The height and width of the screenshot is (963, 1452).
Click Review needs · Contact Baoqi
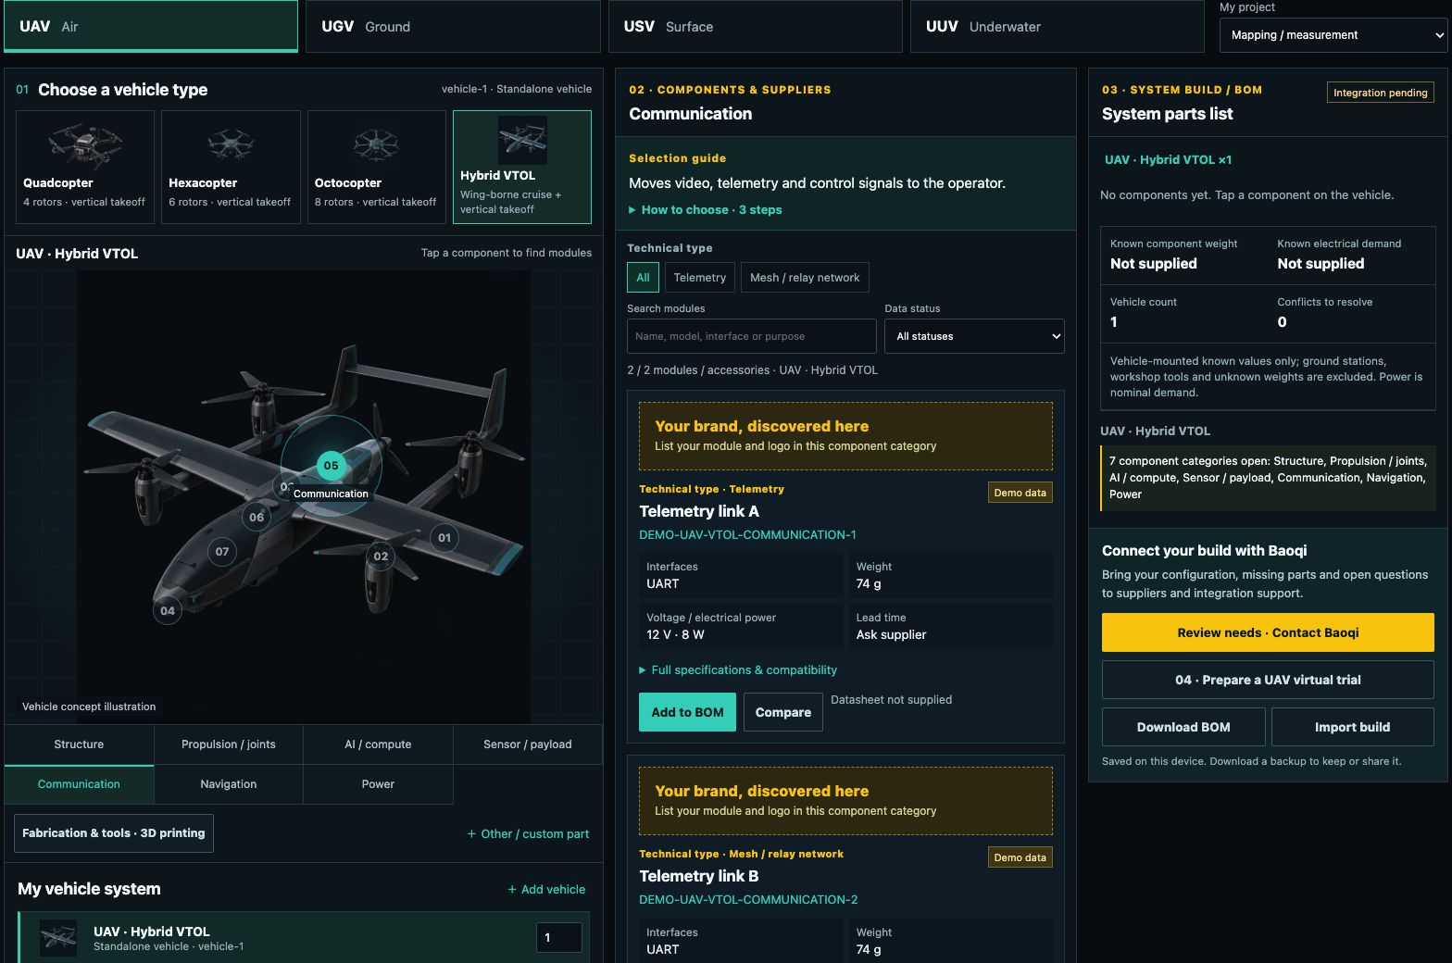coord(1268,632)
